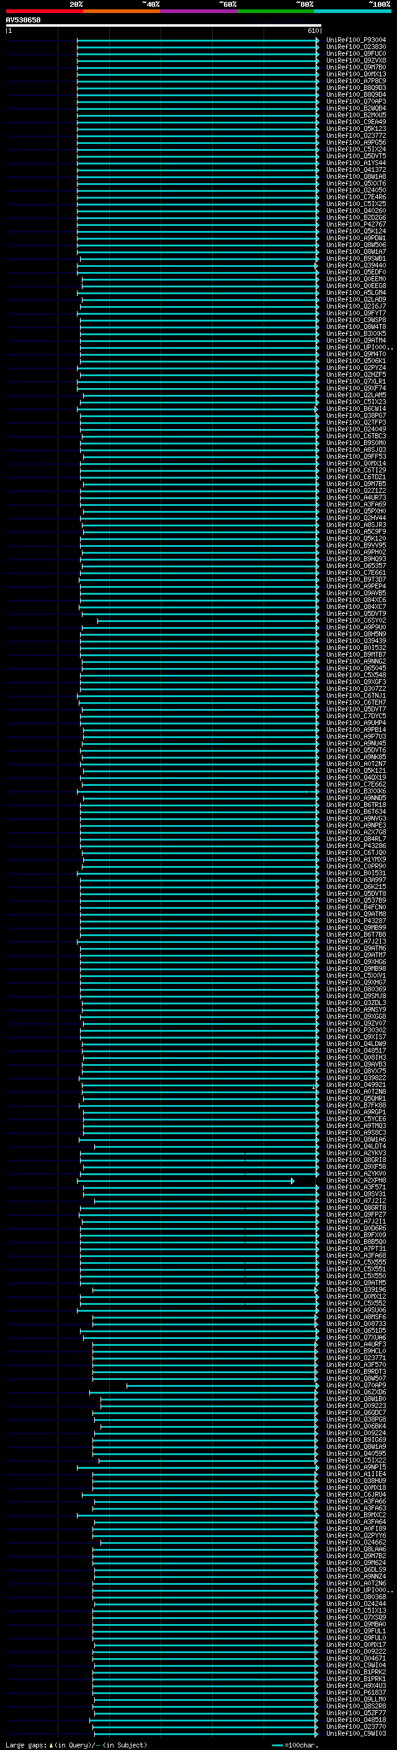Select hit label UniRef100_P61837
The image size is (397, 1750).
[355, 1692]
